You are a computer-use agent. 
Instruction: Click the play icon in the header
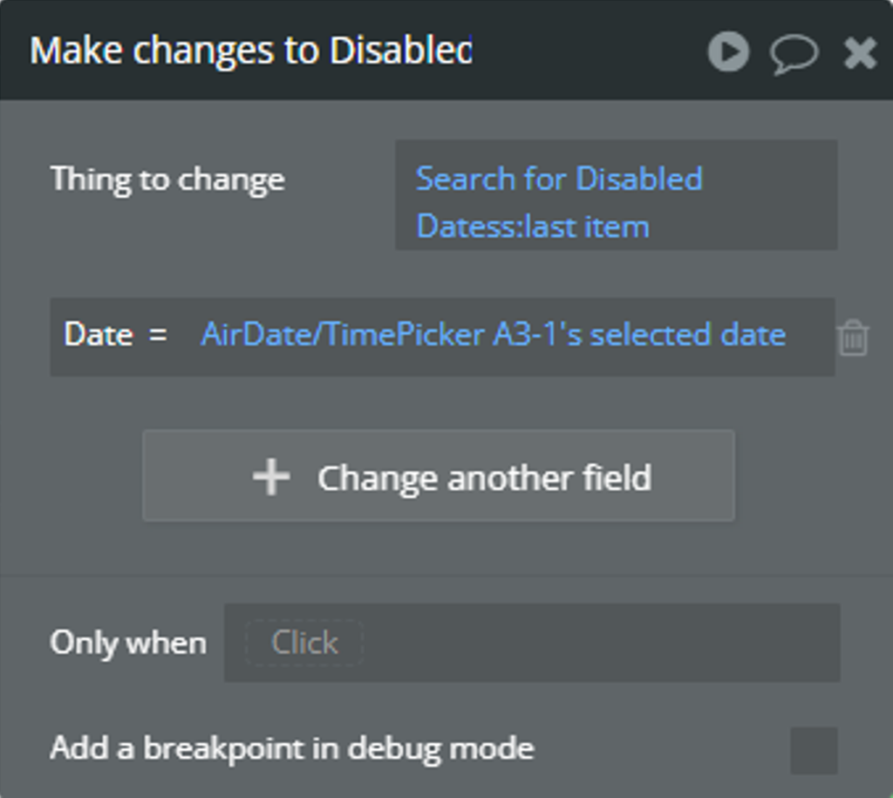(728, 51)
